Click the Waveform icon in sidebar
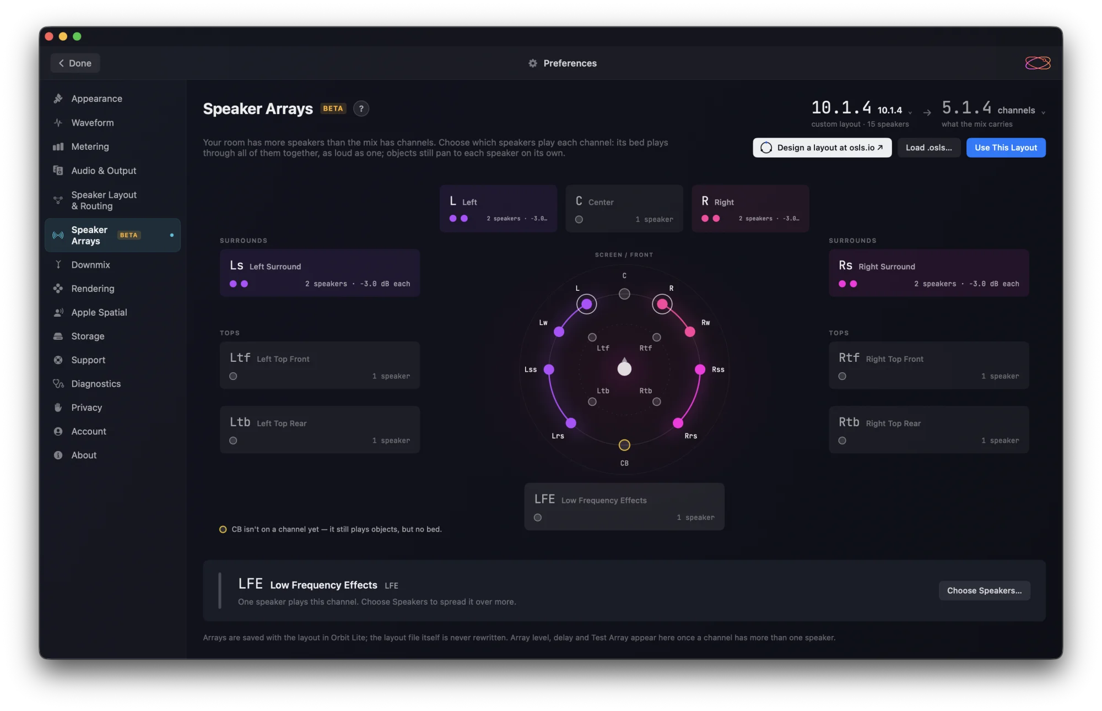The height and width of the screenshot is (711, 1102). coord(58,122)
